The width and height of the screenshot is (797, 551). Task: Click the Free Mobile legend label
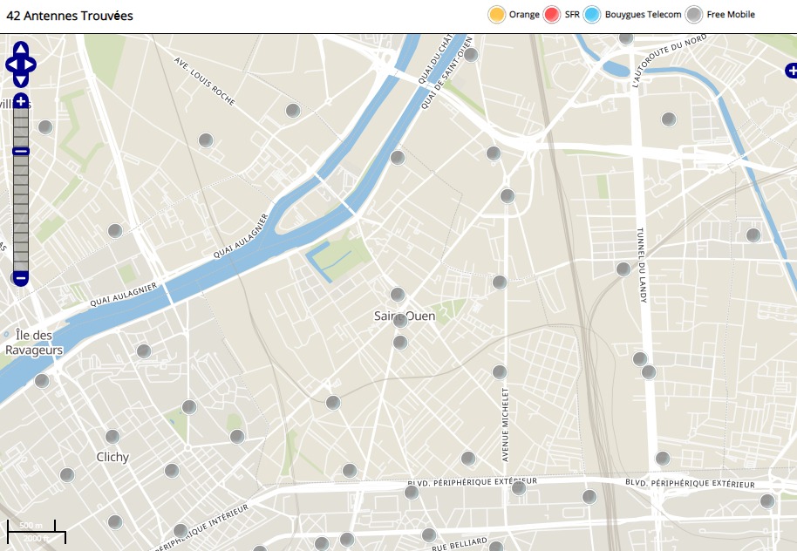(730, 15)
